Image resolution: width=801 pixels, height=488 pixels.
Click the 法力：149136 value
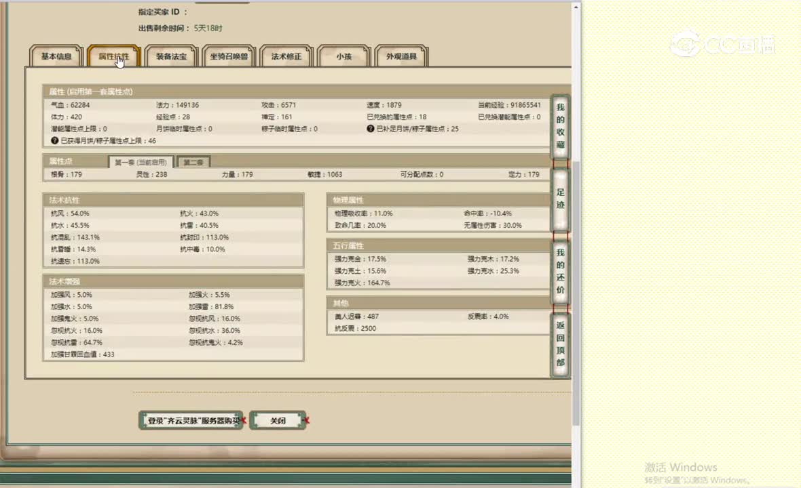(x=177, y=105)
